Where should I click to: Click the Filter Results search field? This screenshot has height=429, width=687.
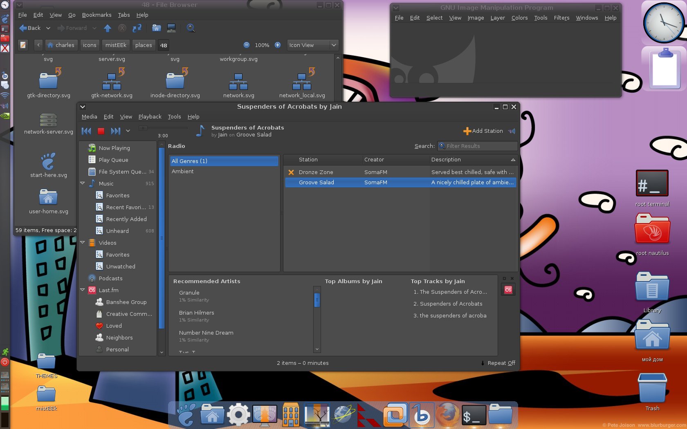(477, 146)
